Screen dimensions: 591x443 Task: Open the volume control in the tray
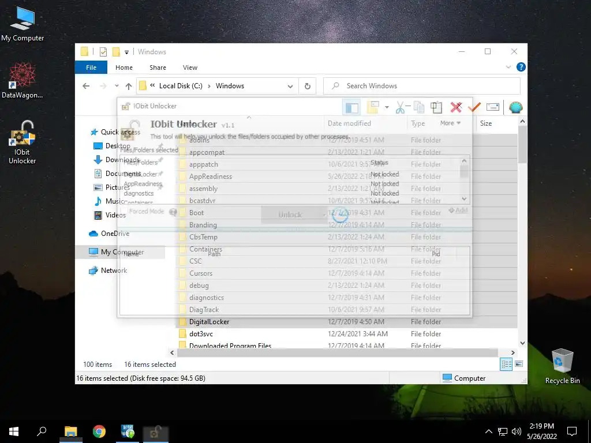click(x=517, y=431)
